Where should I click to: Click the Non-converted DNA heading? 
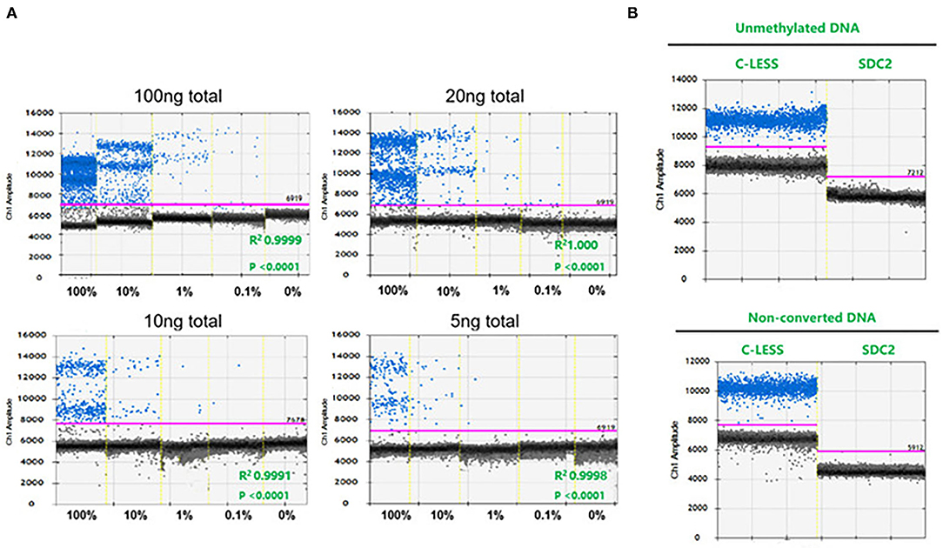(812, 317)
